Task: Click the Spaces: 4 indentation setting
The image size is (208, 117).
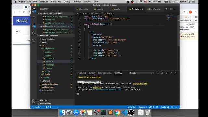Action: (142, 107)
